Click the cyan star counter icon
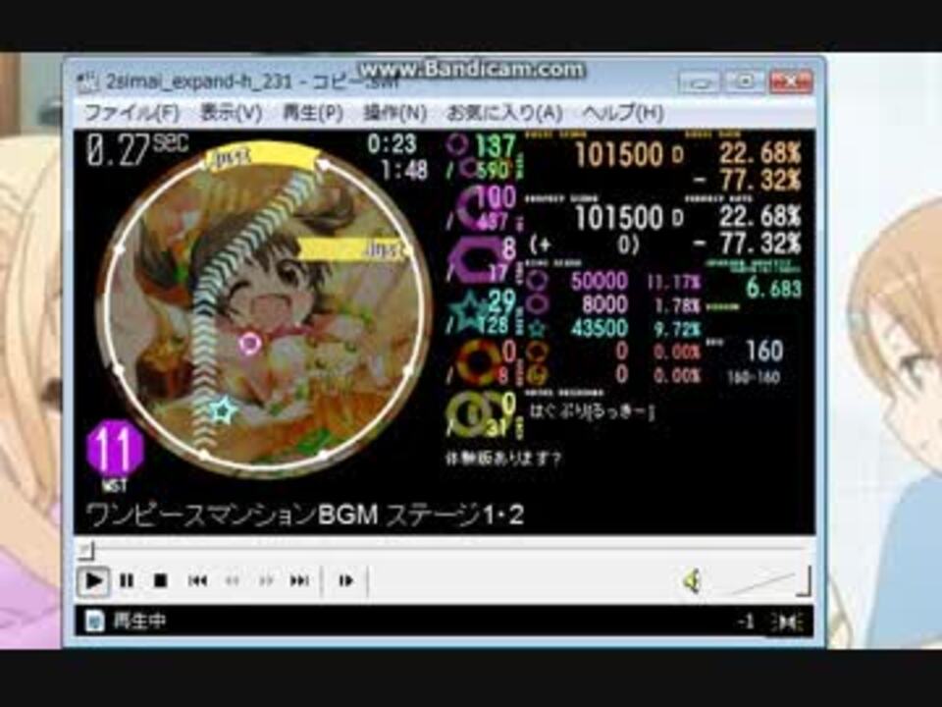 coord(472,312)
